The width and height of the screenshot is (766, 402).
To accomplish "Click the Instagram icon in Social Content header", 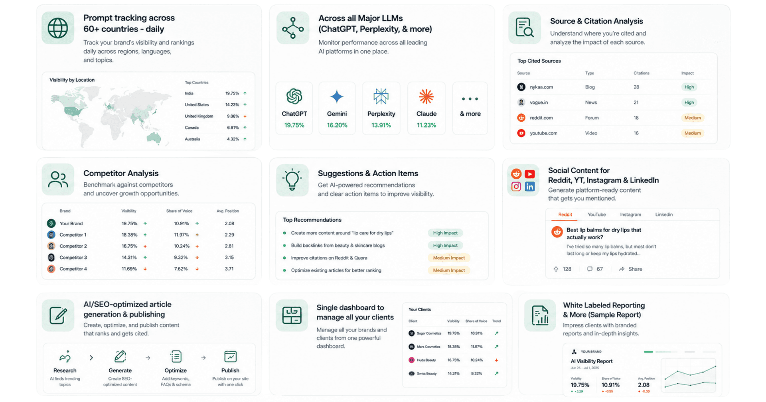I will (x=516, y=187).
